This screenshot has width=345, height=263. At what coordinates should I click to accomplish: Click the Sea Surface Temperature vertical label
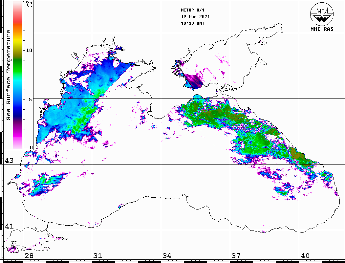pyautogui.click(x=8, y=75)
